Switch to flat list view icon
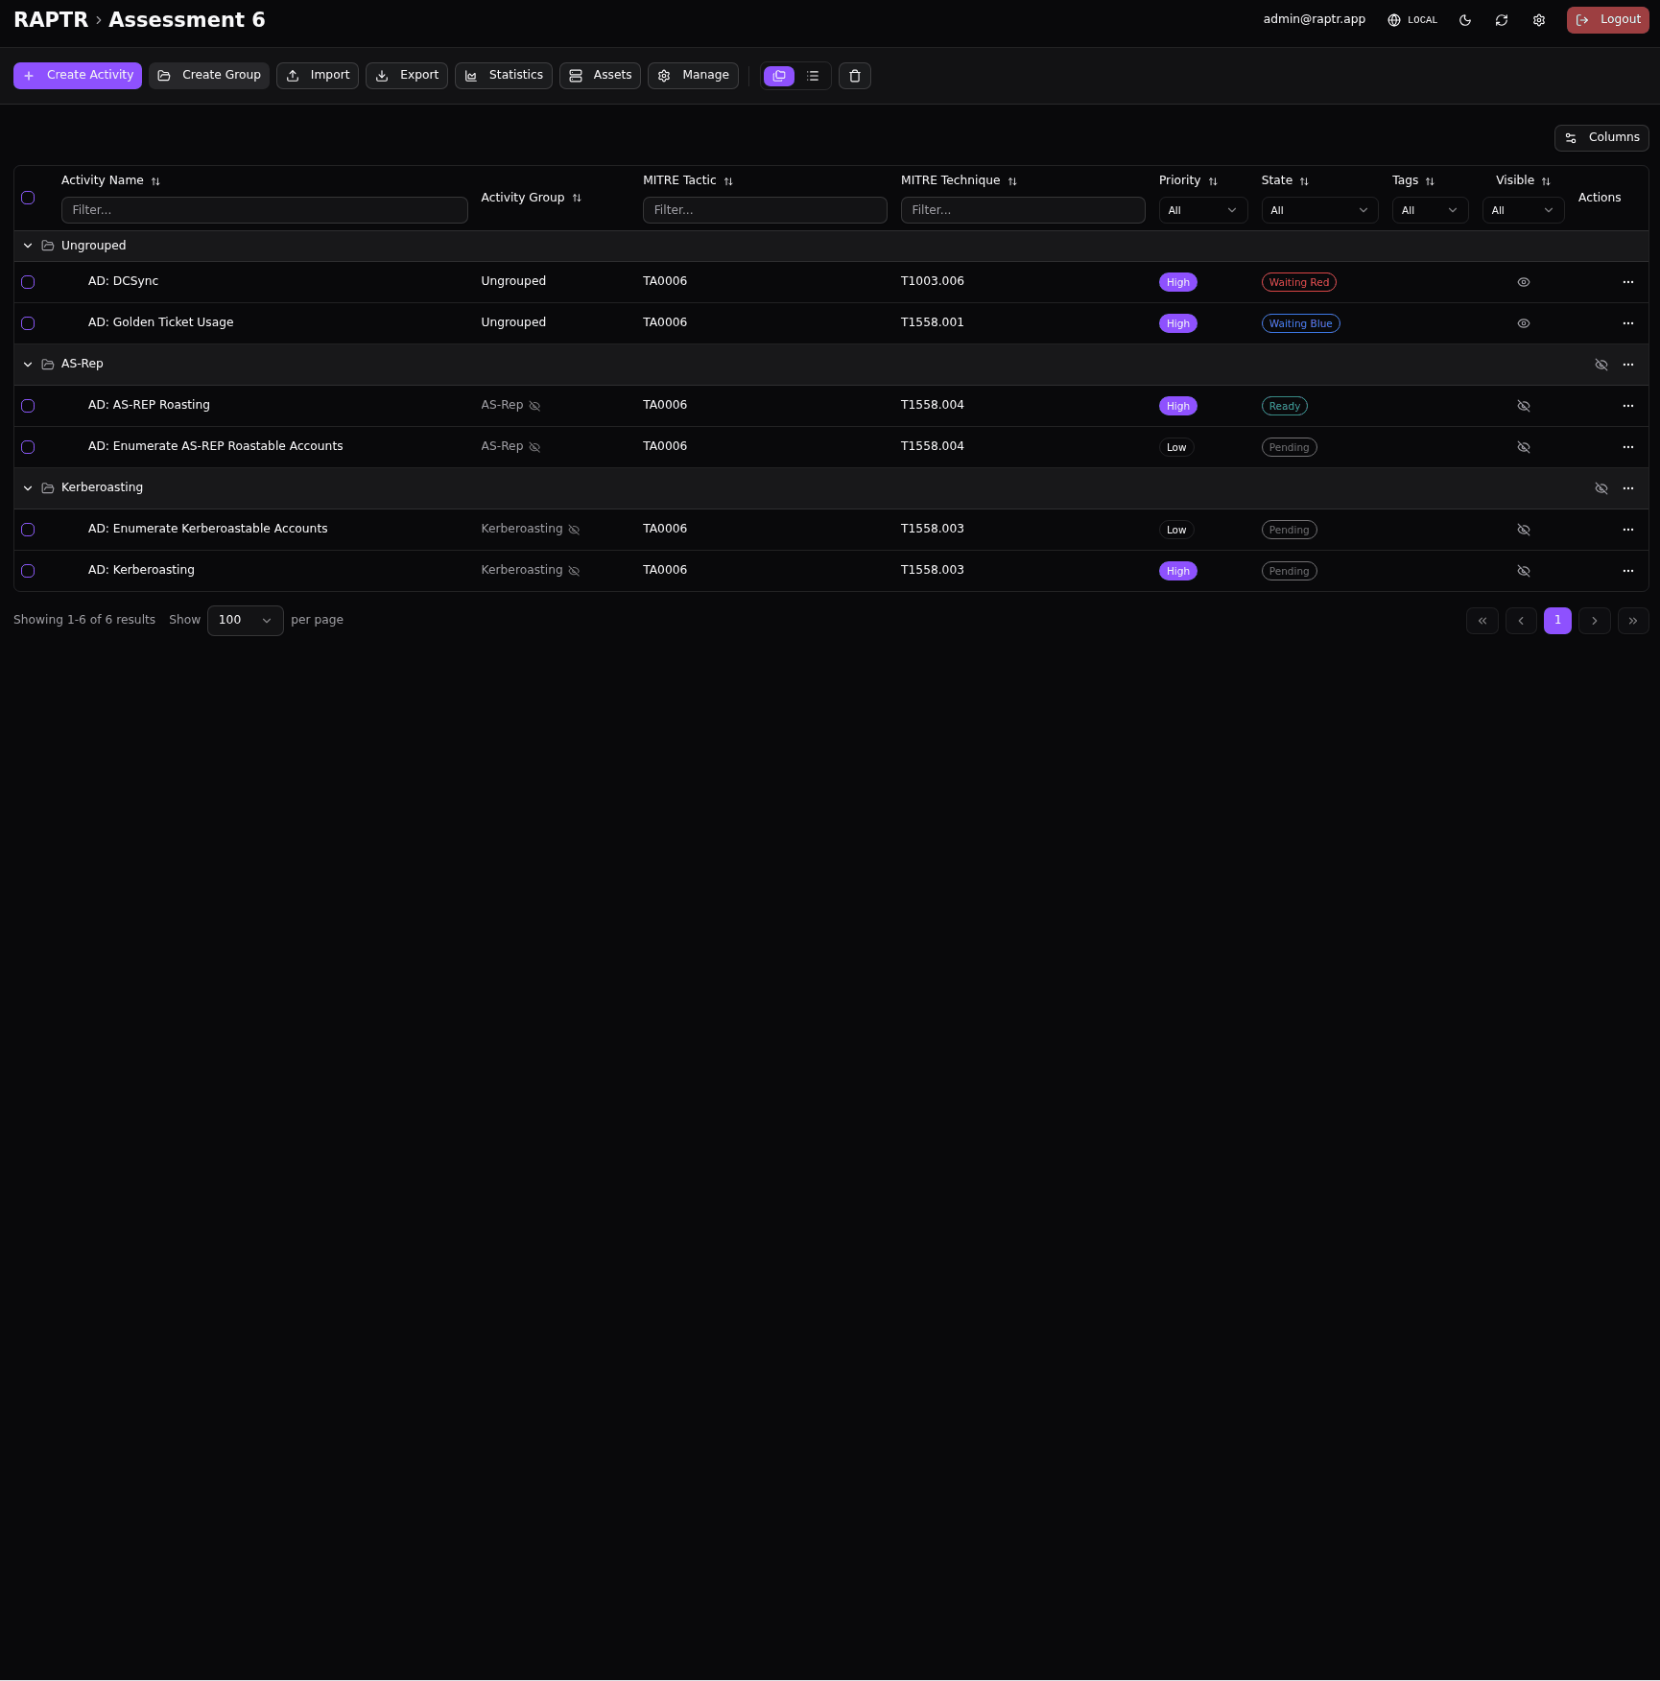This screenshot has width=1660, height=1681. coord(813,76)
